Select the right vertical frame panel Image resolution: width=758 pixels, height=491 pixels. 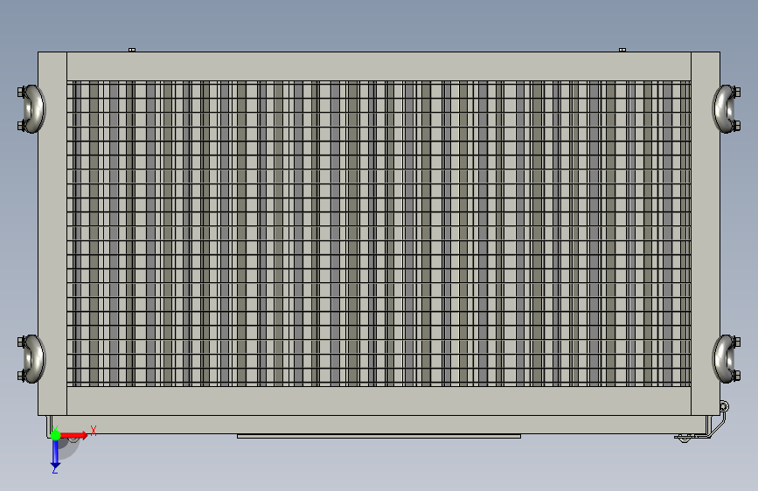(x=706, y=233)
